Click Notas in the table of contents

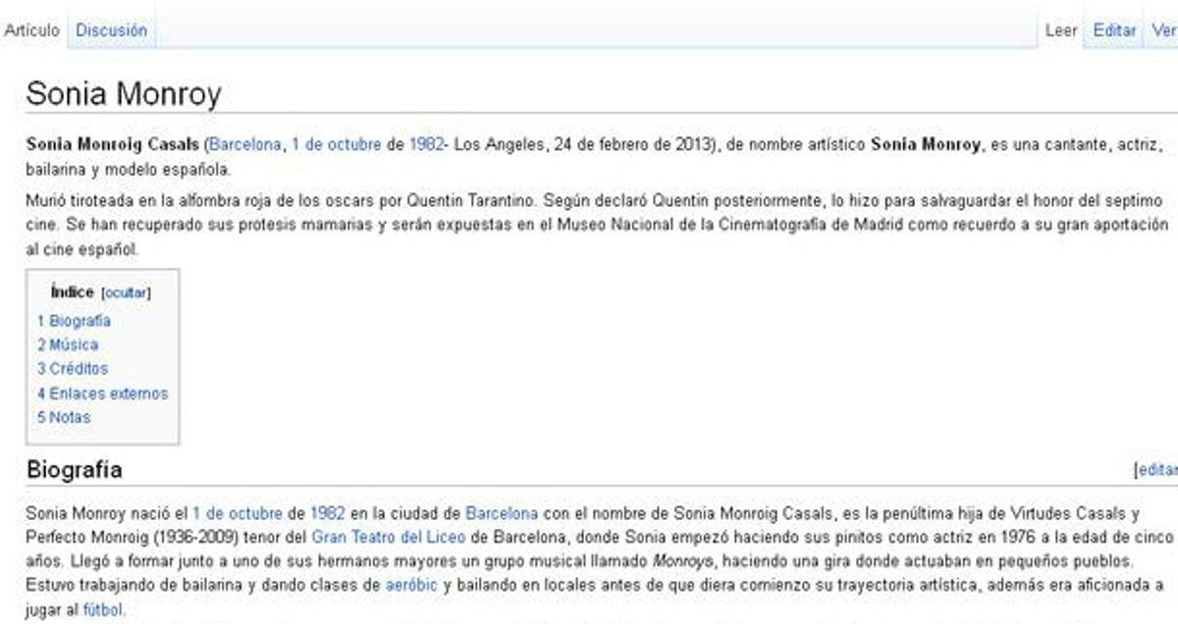pyautogui.click(x=64, y=417)
